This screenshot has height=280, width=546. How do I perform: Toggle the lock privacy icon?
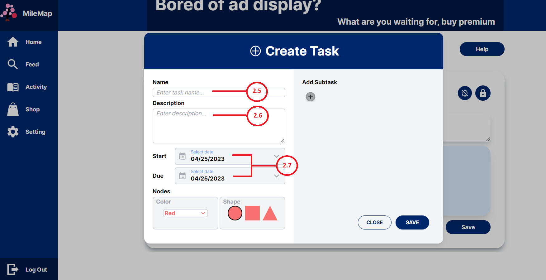(x=483, y=93)
